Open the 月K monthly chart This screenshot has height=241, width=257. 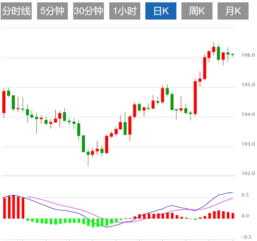click(233, 11)
